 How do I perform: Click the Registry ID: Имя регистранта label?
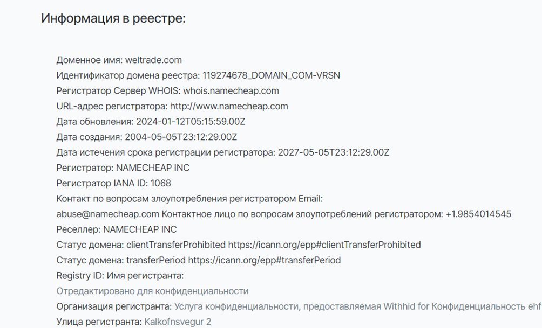tap(120, 276)
